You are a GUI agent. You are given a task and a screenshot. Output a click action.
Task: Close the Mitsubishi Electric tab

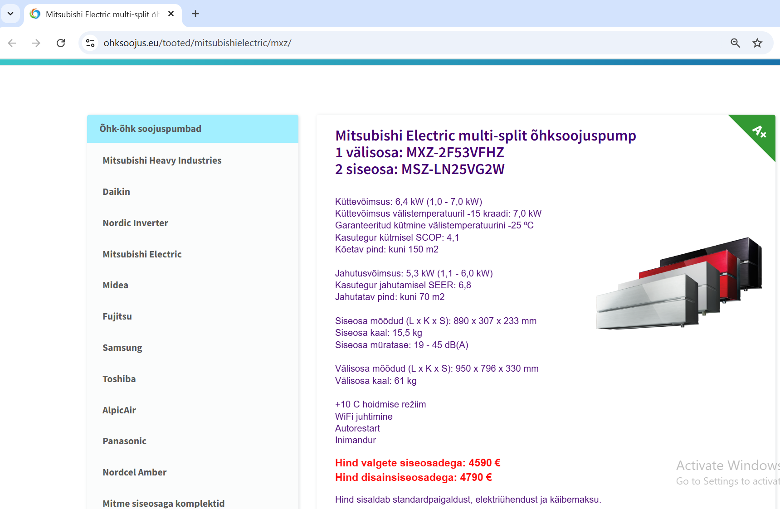(171, 14)
